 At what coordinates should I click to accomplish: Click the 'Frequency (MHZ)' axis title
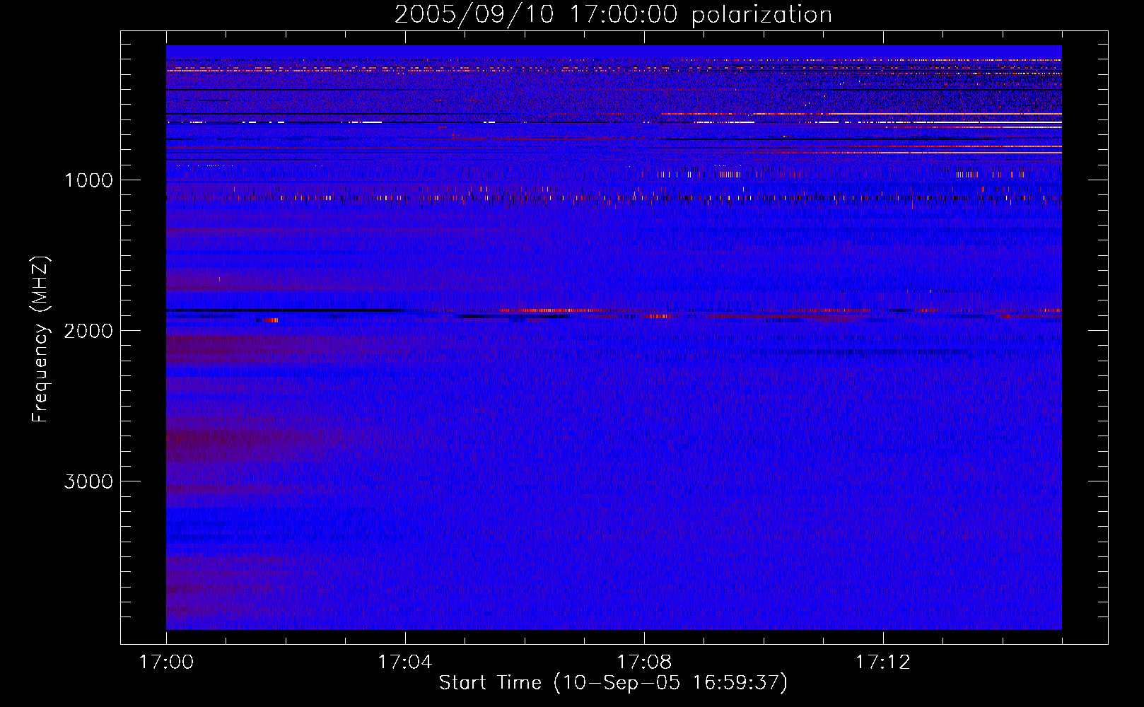(40, 339)
